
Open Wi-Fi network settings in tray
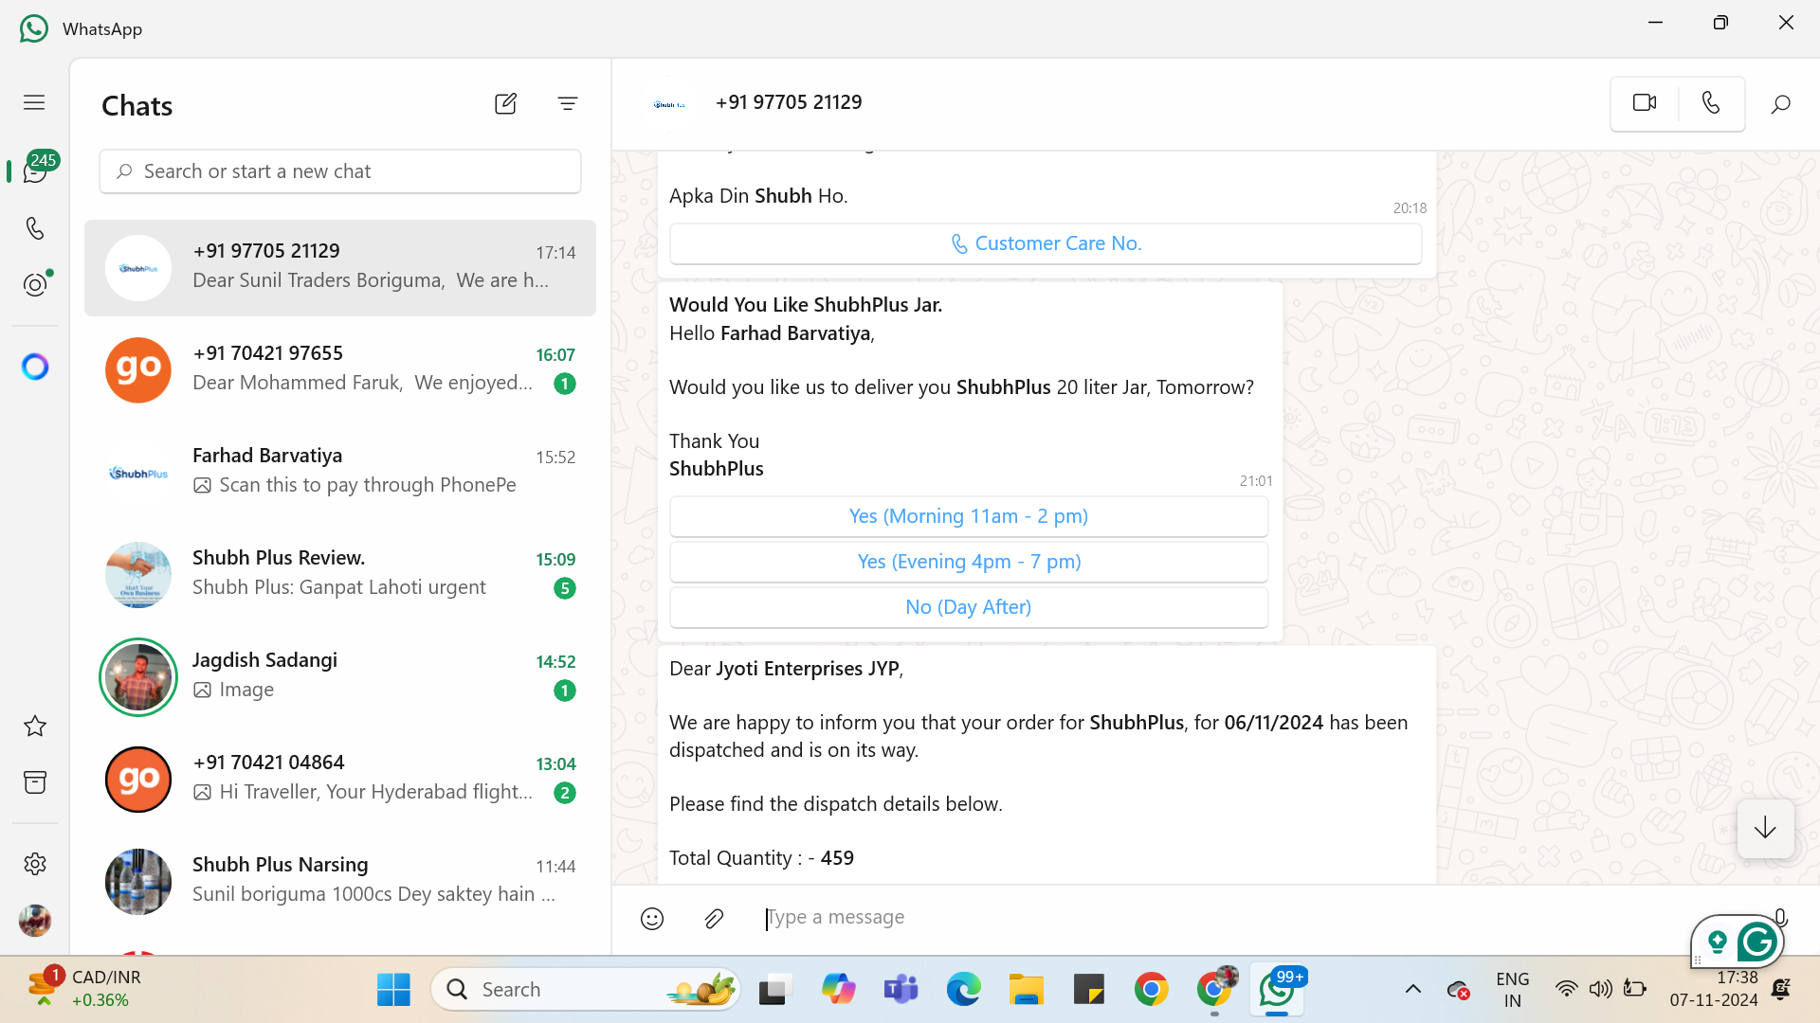(1566, 989)
